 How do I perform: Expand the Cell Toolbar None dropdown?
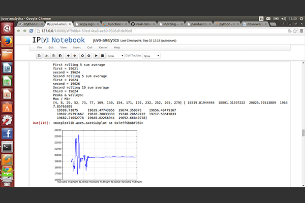[151, 55]
